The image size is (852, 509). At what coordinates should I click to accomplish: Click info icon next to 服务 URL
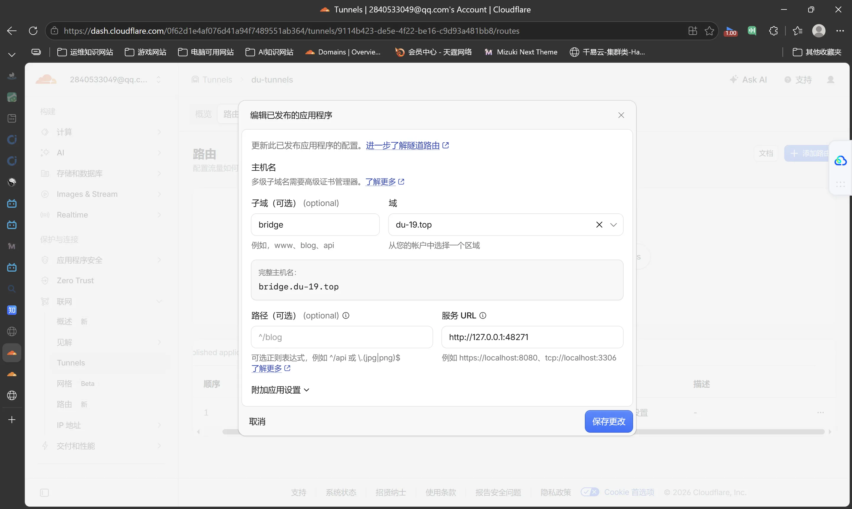[483, 315]
